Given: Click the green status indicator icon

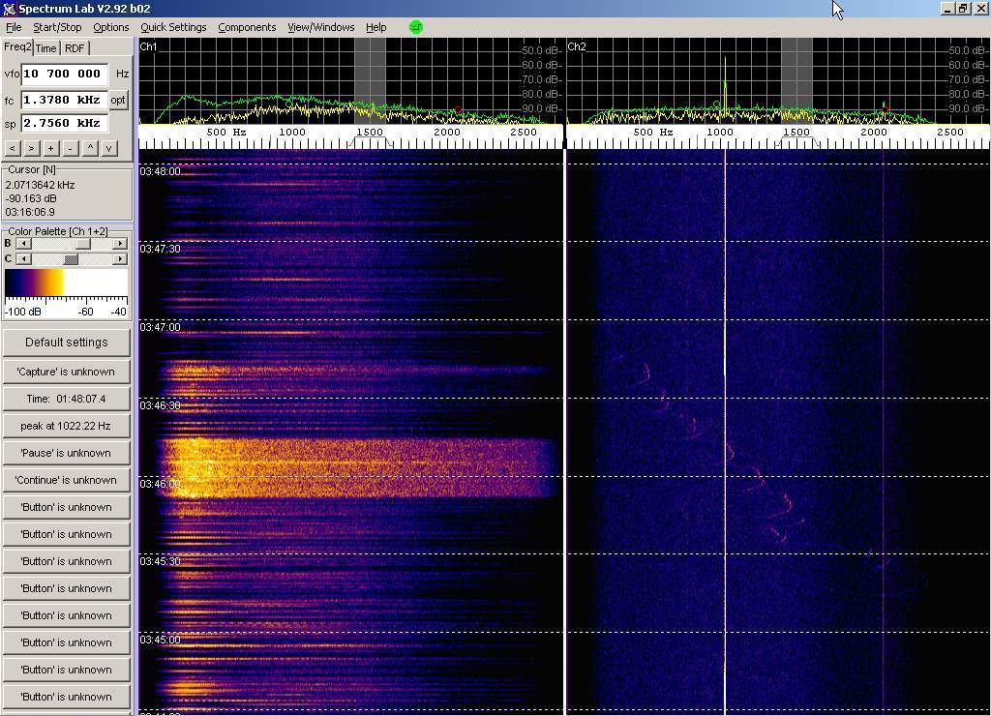Looking at the screenshot, I should 416,27.
